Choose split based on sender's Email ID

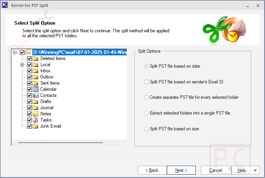point(184,82)
